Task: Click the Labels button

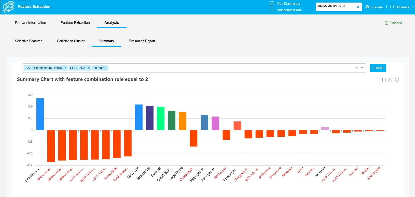Action: pos(378,68)
